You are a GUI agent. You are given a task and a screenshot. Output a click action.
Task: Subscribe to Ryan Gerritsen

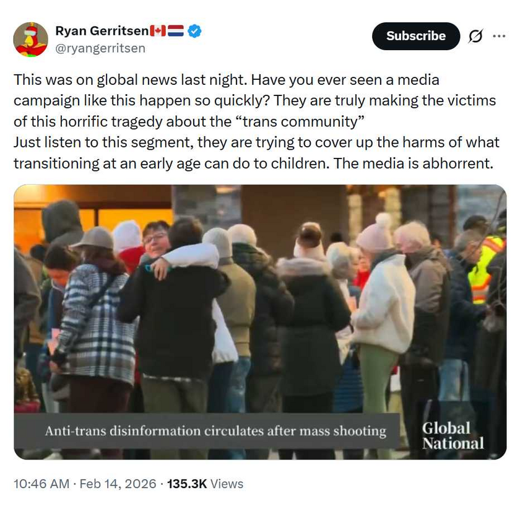click(x=416, y=36)
